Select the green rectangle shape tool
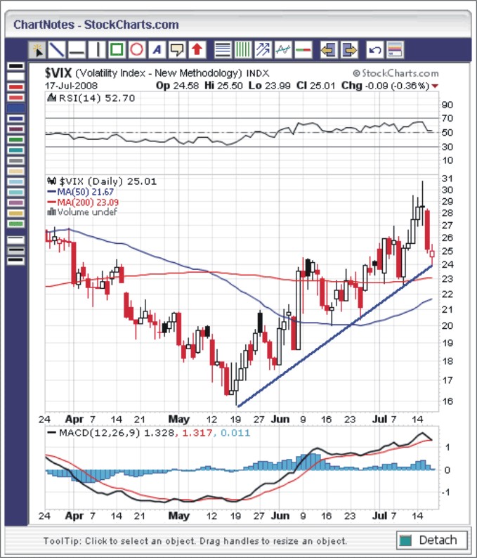Image resolution: width=477 pixels, height=558 pixels. [117, 50]
